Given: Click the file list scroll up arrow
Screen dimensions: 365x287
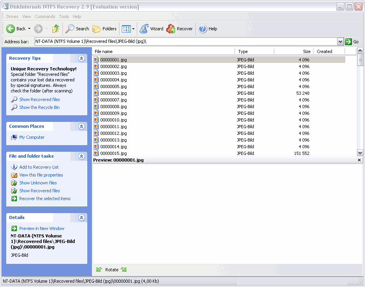Looking at the screenshot, I should [360, 51].
